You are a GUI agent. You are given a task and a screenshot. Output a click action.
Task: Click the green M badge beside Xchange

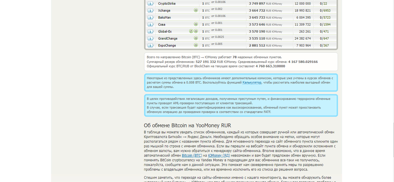196,10
